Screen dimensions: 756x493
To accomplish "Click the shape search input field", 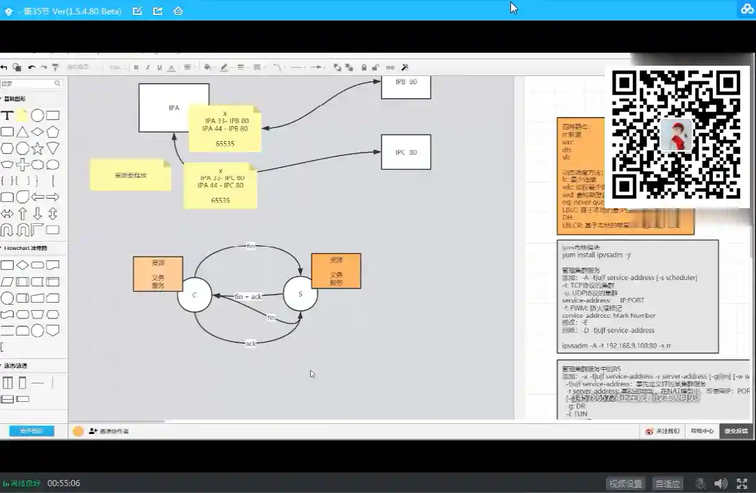I will pyautogui.click(x=27, y=84).
